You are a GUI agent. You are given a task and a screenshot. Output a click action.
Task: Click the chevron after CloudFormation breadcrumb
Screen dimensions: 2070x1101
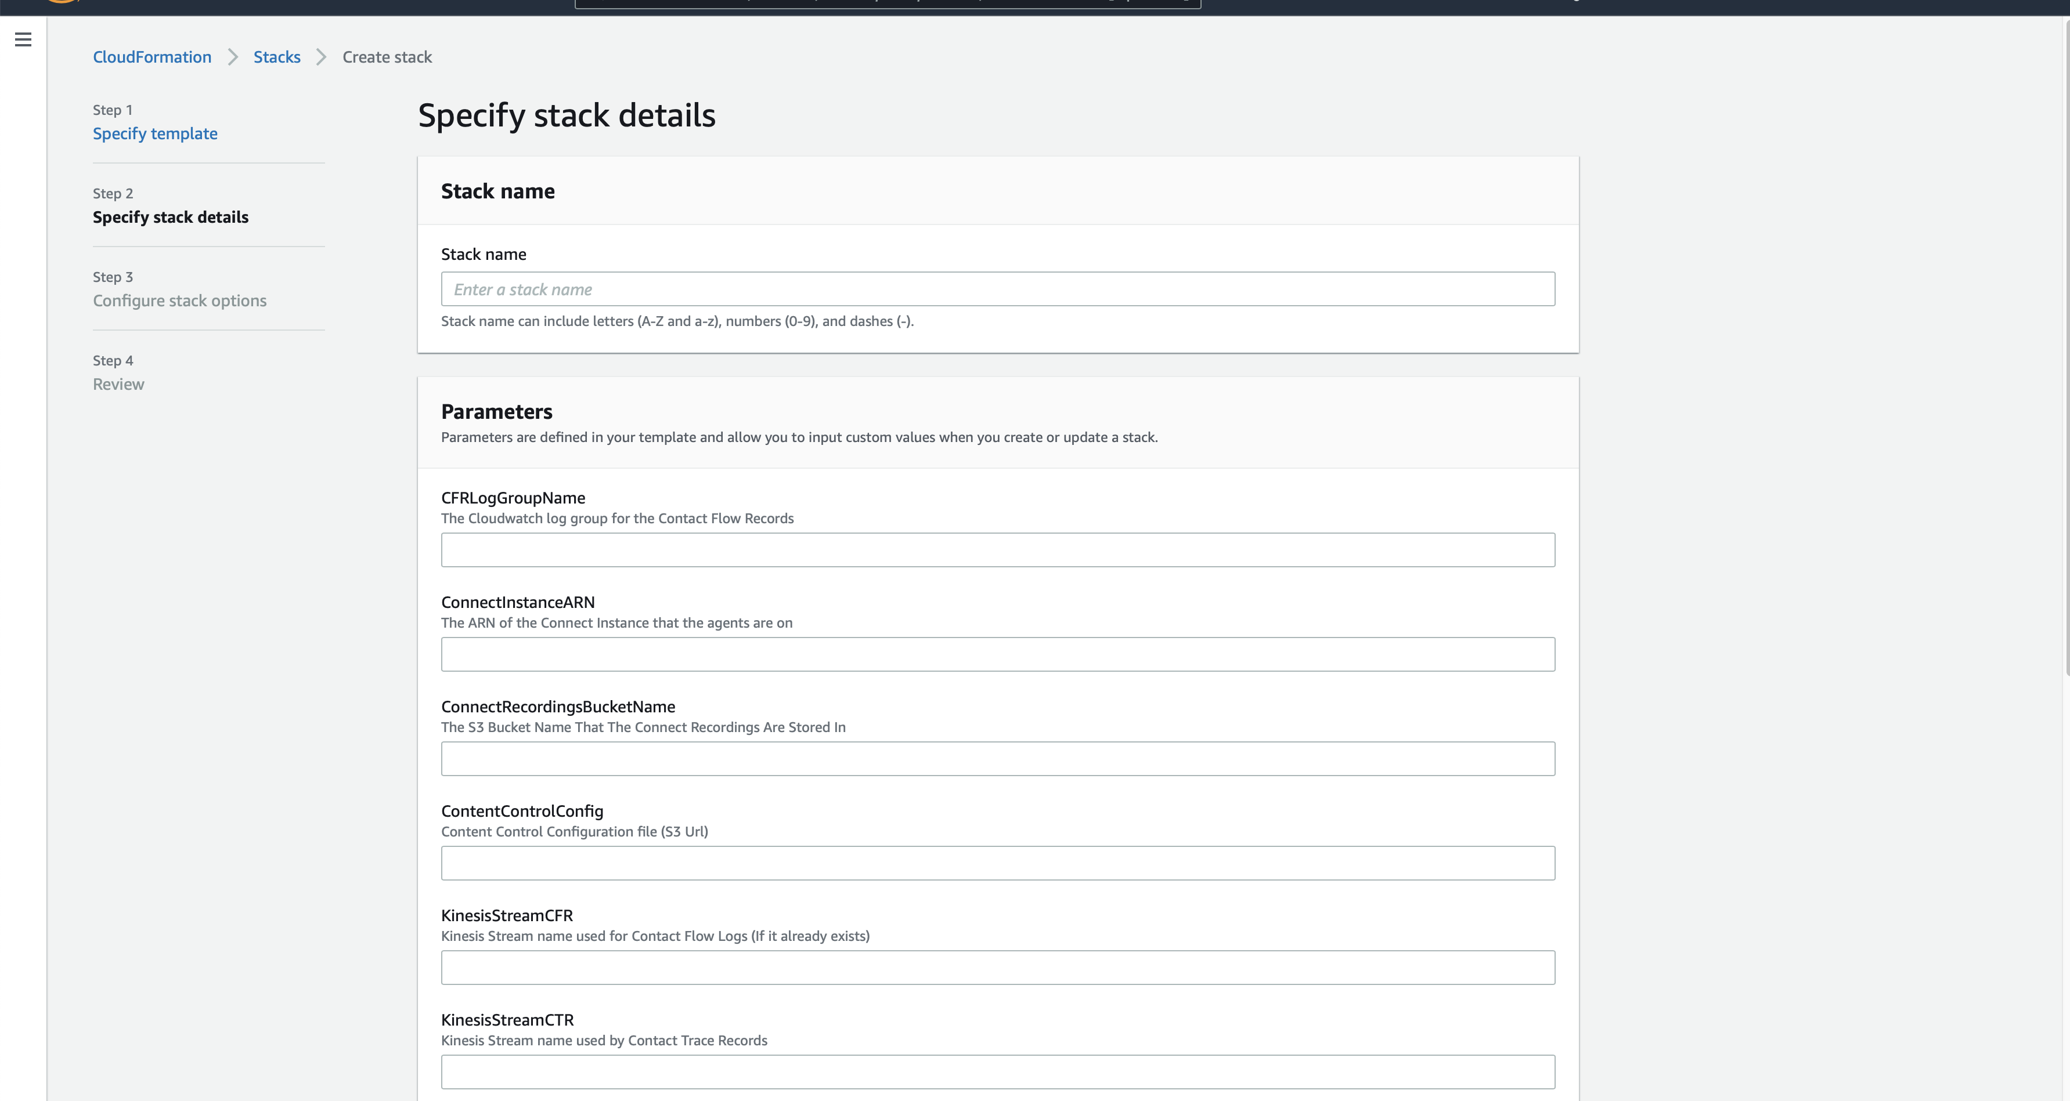click(232, 57)
